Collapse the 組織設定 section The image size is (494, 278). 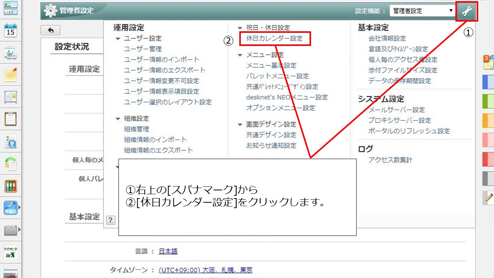point(118,119)
